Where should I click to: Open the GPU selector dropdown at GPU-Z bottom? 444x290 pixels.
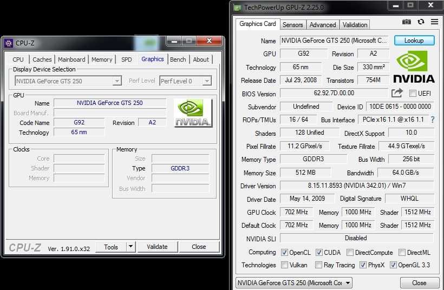(294, 282)
